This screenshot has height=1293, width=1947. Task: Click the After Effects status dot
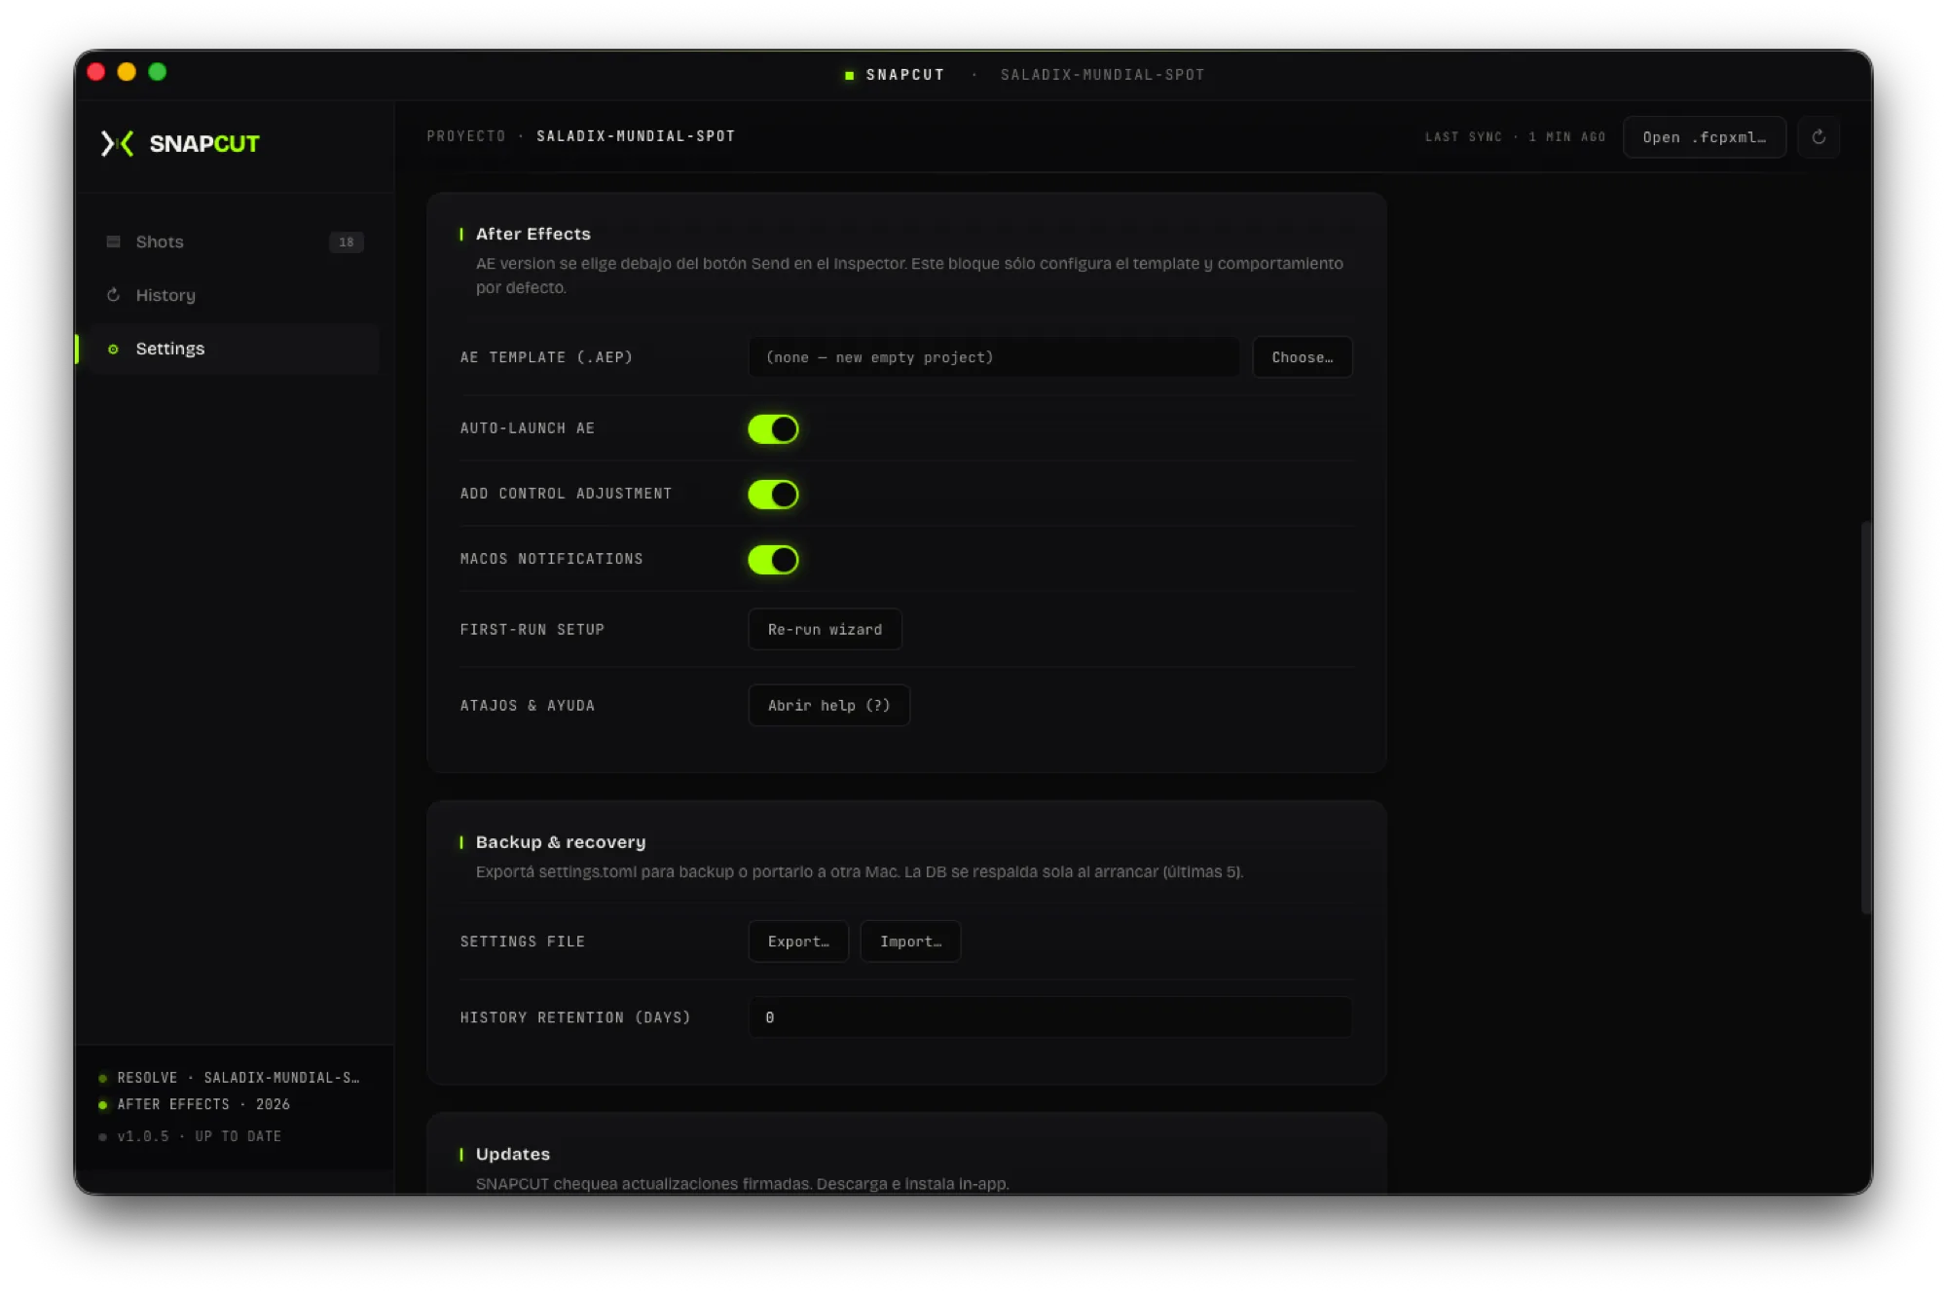click(x=102, y=1104)
